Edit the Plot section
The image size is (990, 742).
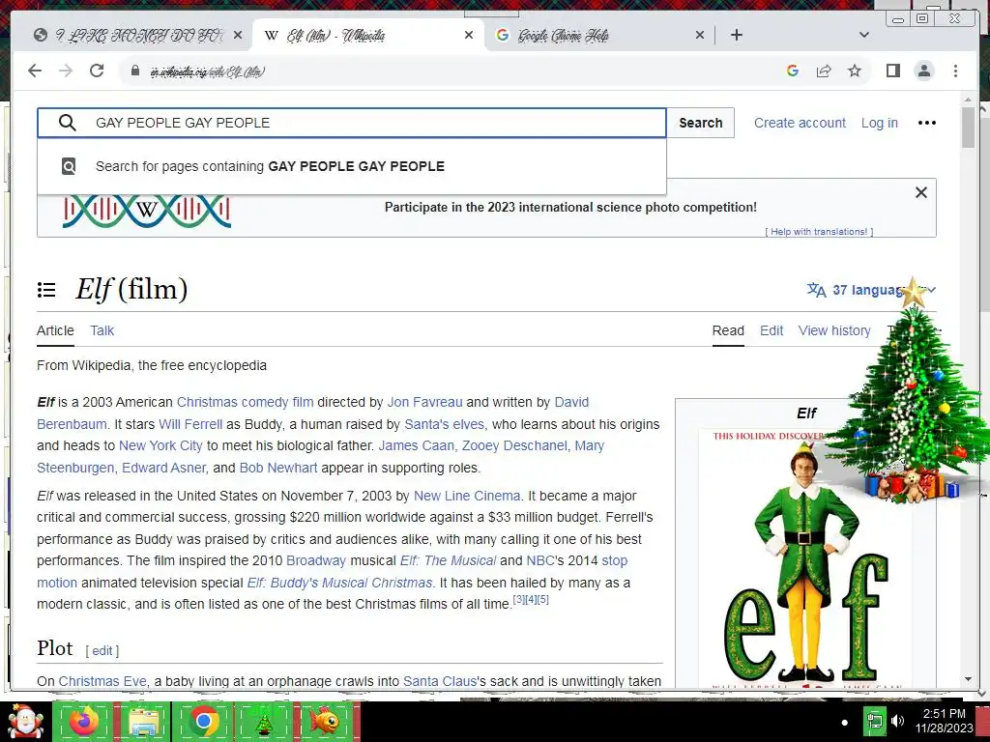(x=102, y=650)
